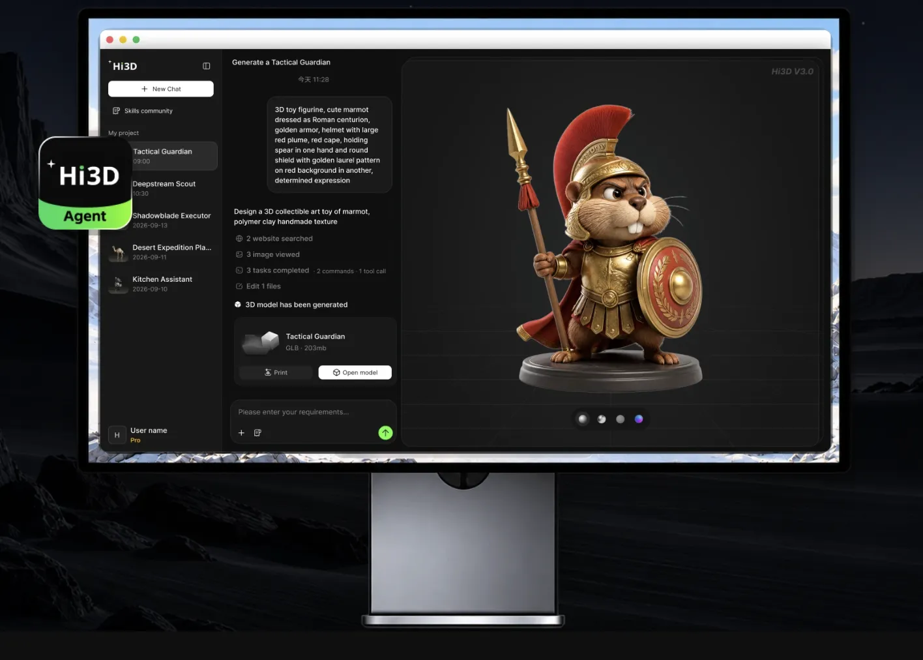The height and width of the screenshot is (660, 923).
Task: Click the skills icon next to plus
Action: point(257,433)
